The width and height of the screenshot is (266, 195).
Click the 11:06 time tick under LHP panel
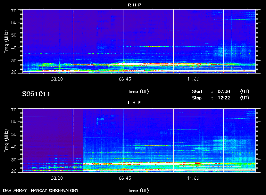tap(193, 178)
